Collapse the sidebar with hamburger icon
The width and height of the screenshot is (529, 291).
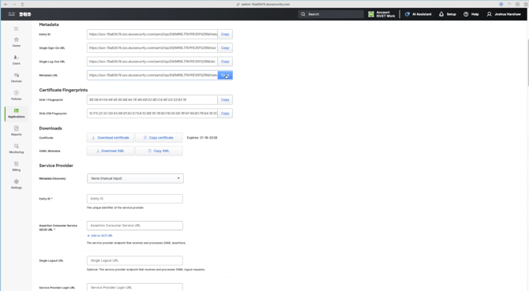point(17,29)
